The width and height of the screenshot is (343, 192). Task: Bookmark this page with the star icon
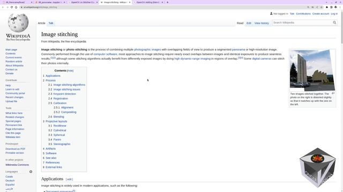coord(322,7)
